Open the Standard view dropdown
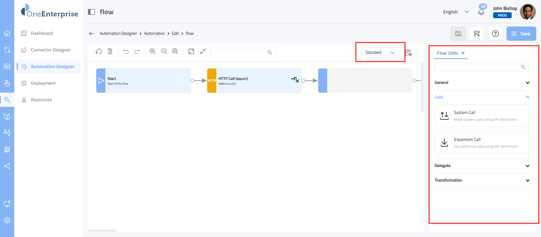The width and height of the screenshot is (541, 237). [x=380, y=52]
